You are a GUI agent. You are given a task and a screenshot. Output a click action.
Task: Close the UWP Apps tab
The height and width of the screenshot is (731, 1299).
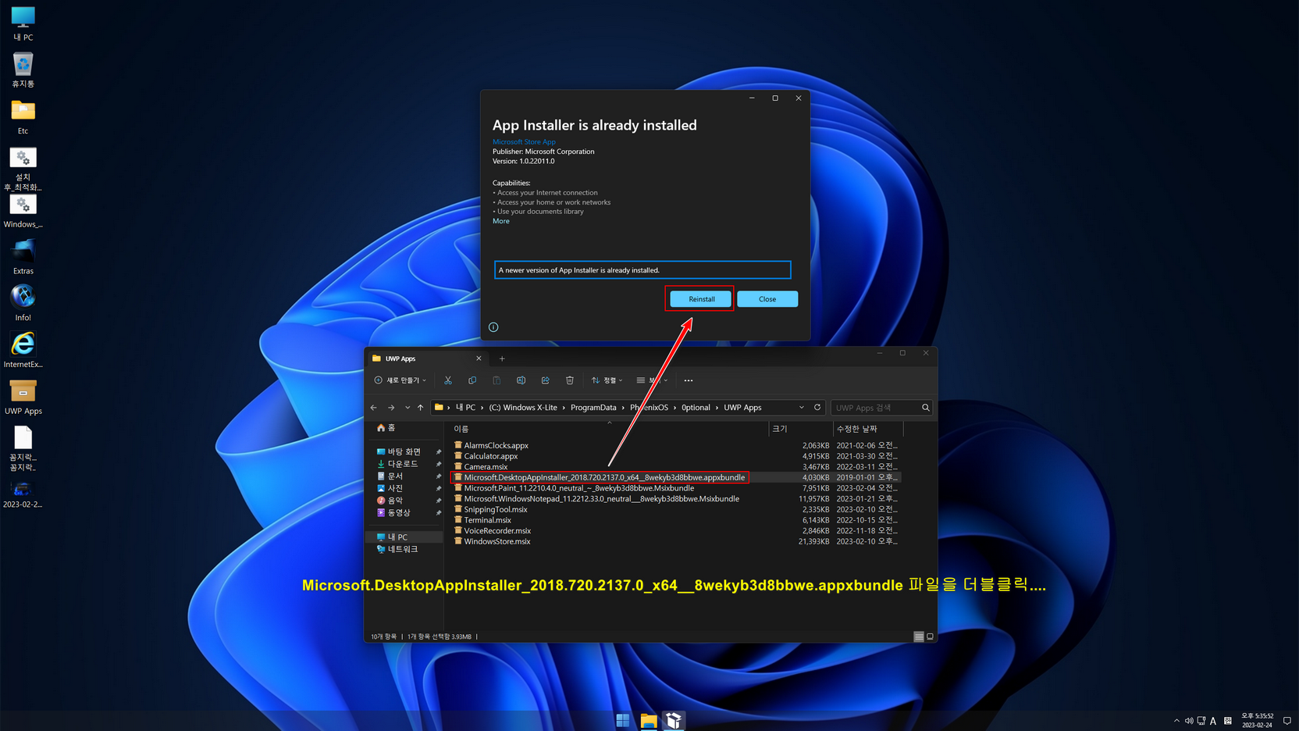(x=479, y=358)
